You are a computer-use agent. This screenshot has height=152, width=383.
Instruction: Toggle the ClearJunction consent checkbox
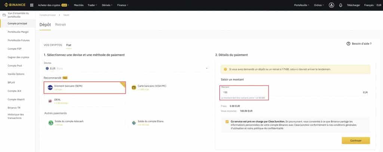227,121
